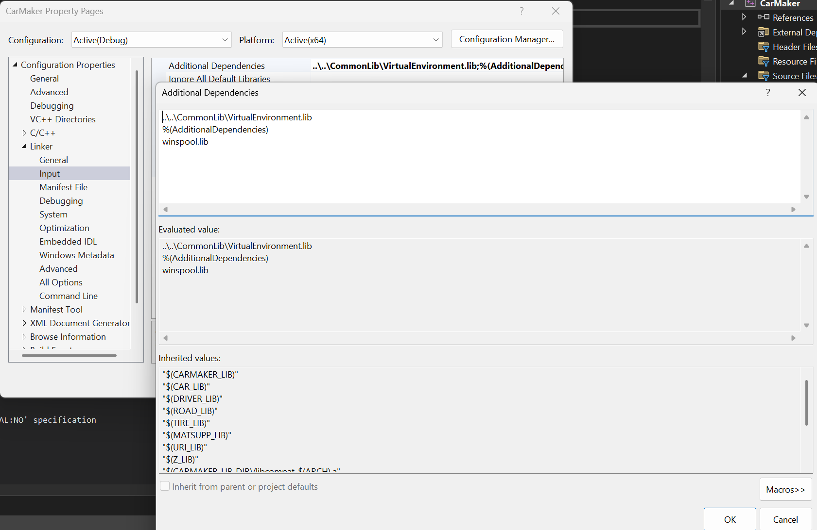Click the Header Files filter icon
Screen dimensions: 817x530
tap(763, 47)
